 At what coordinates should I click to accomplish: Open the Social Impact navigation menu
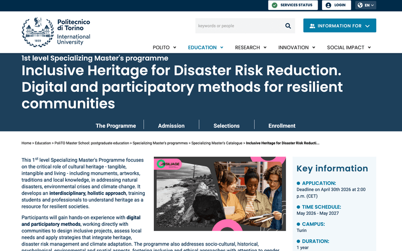[348, 48]
